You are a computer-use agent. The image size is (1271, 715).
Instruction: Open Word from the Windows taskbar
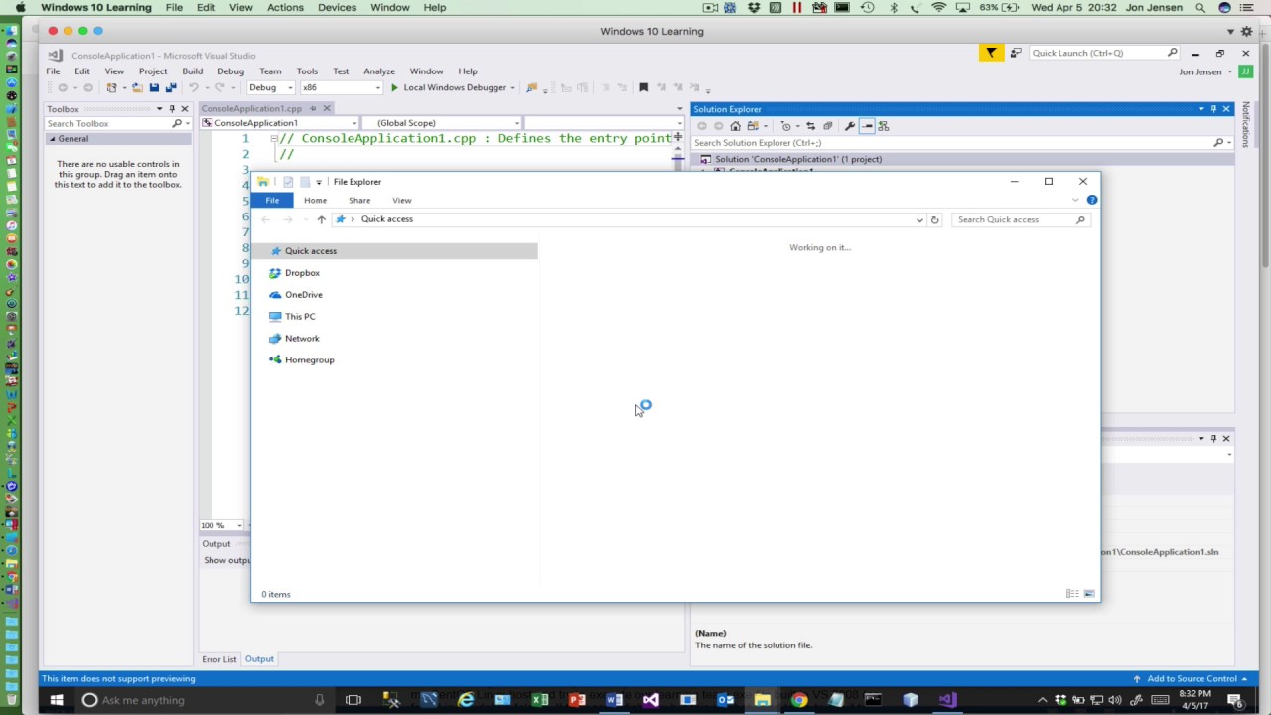point(614,700)
